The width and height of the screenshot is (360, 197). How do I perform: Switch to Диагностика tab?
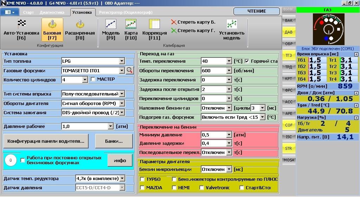coord(52,12)
